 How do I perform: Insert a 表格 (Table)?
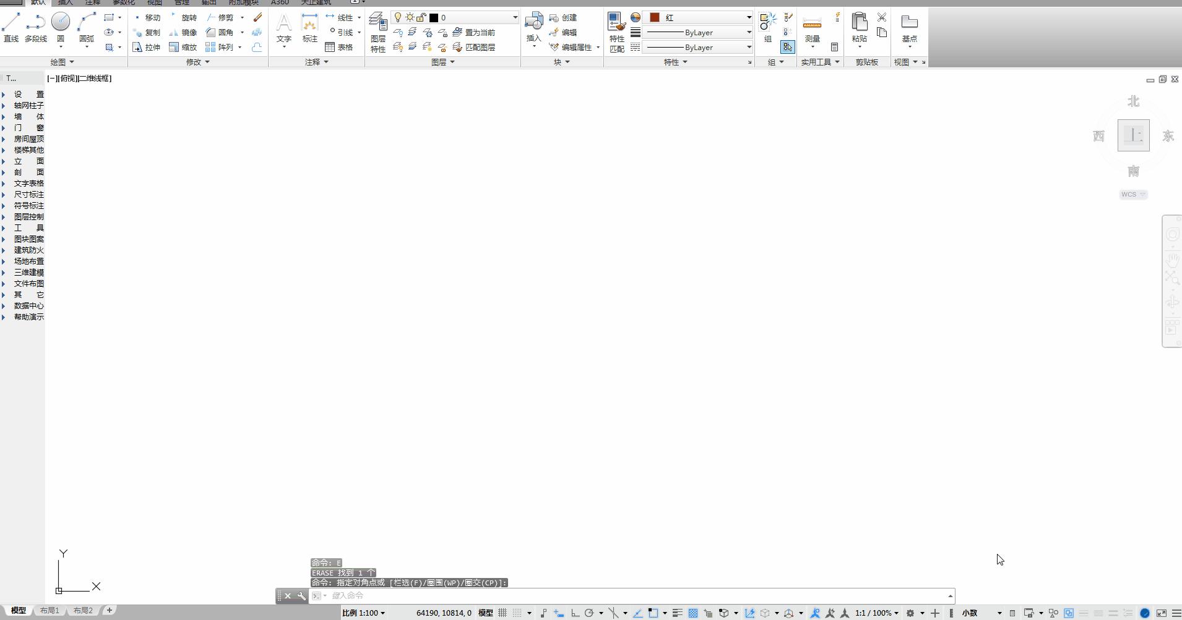pyautogui.click(x=339, y=47)
